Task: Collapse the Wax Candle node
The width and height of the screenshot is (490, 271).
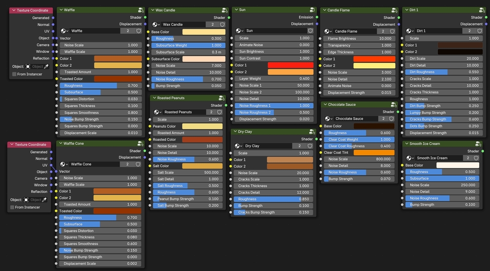Action: coord(153,10)
